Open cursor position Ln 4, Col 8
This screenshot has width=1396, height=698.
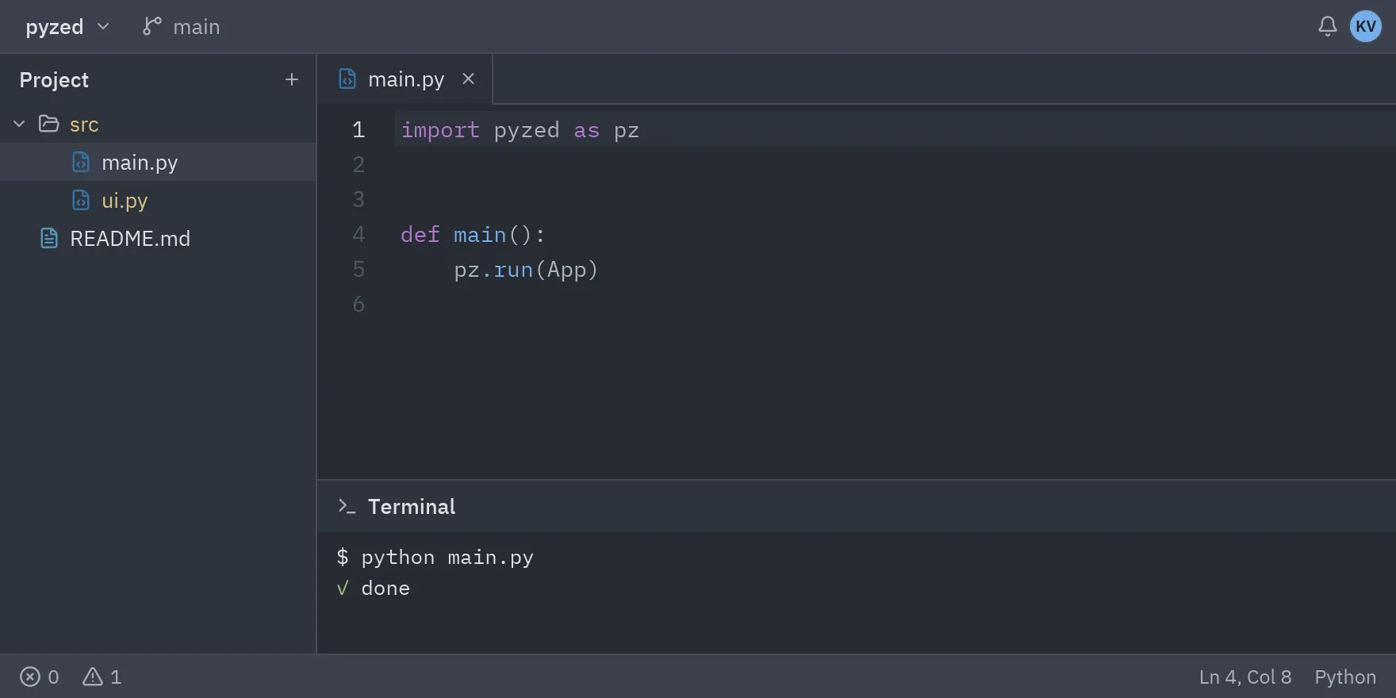[1245, 677]
